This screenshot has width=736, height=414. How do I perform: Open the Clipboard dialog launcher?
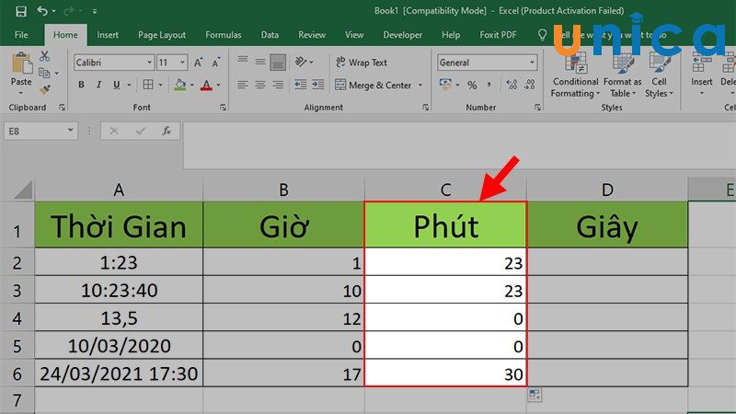click(62, 108)
